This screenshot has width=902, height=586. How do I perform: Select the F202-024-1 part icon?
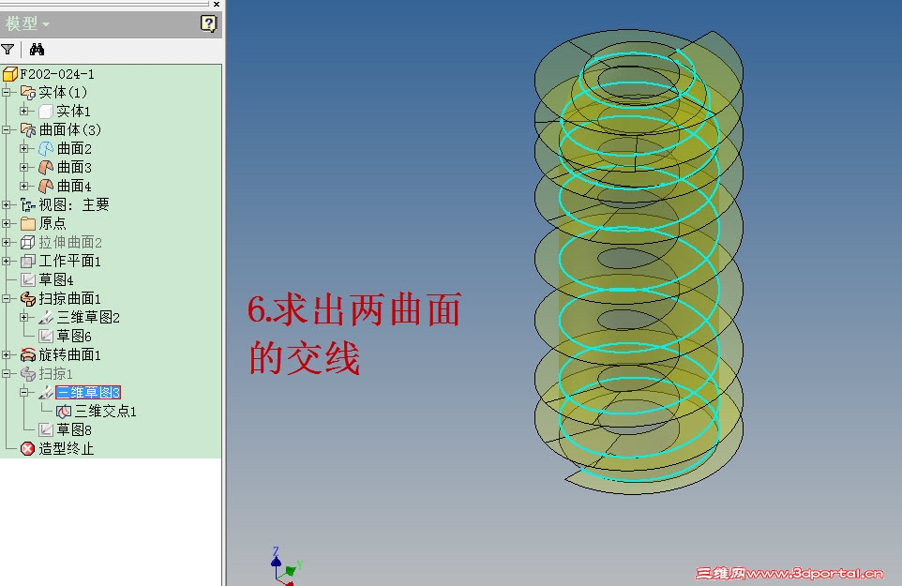9,74
